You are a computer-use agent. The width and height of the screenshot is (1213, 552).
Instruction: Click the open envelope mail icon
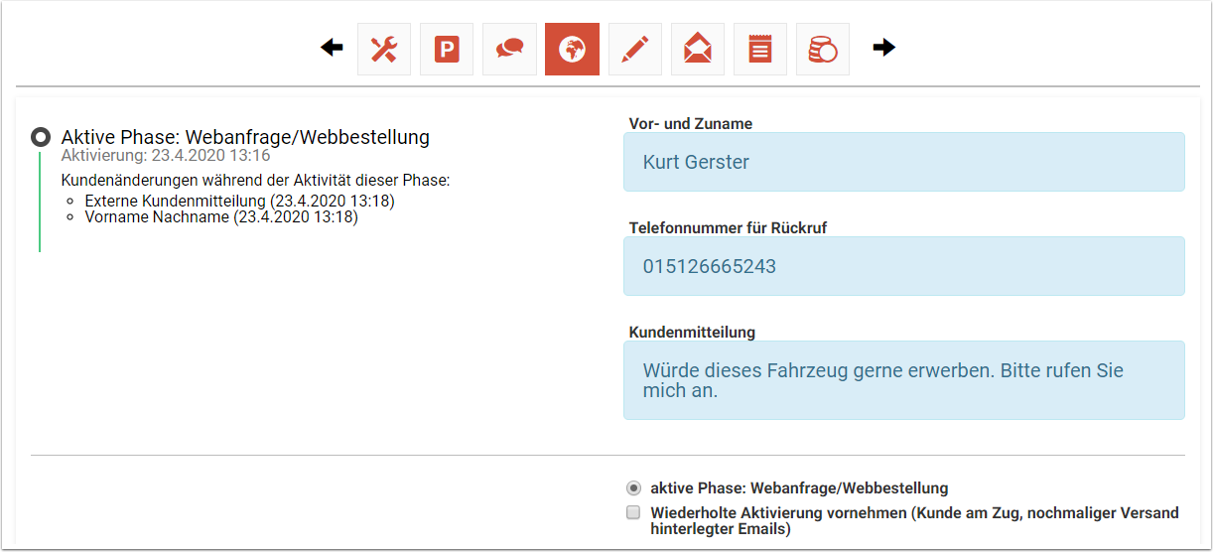[x=698, y=50]
